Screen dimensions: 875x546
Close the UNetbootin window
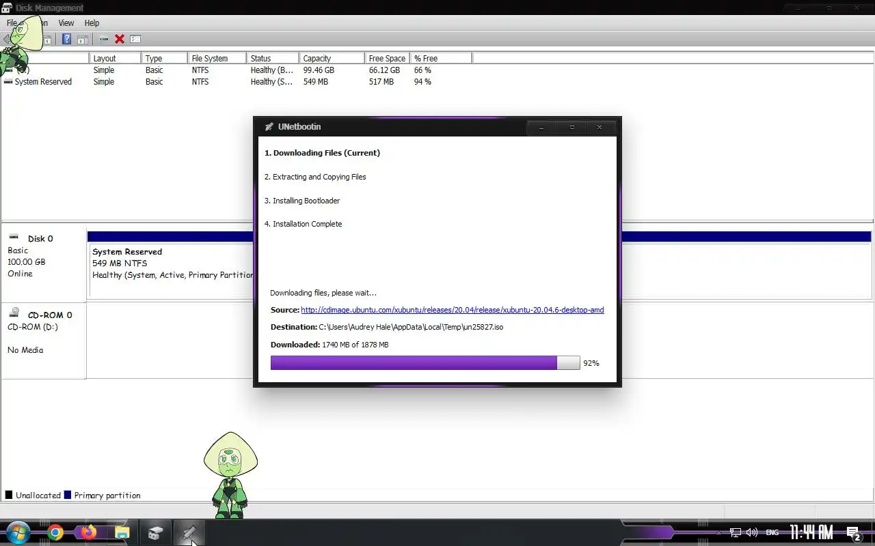600,128
